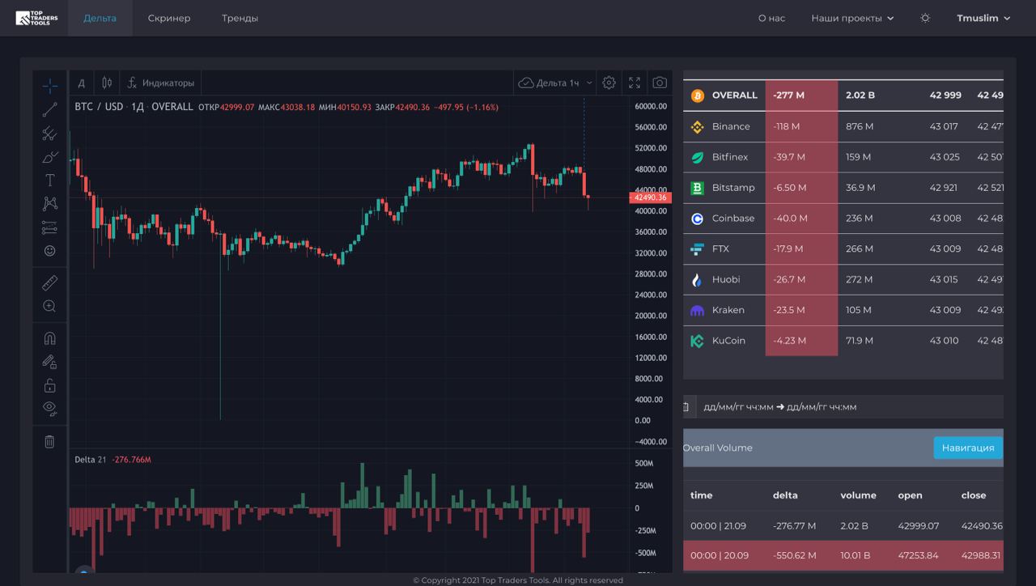
Task: Open the Дельта 1ч layout dropdown
Action: coord(556,83)
